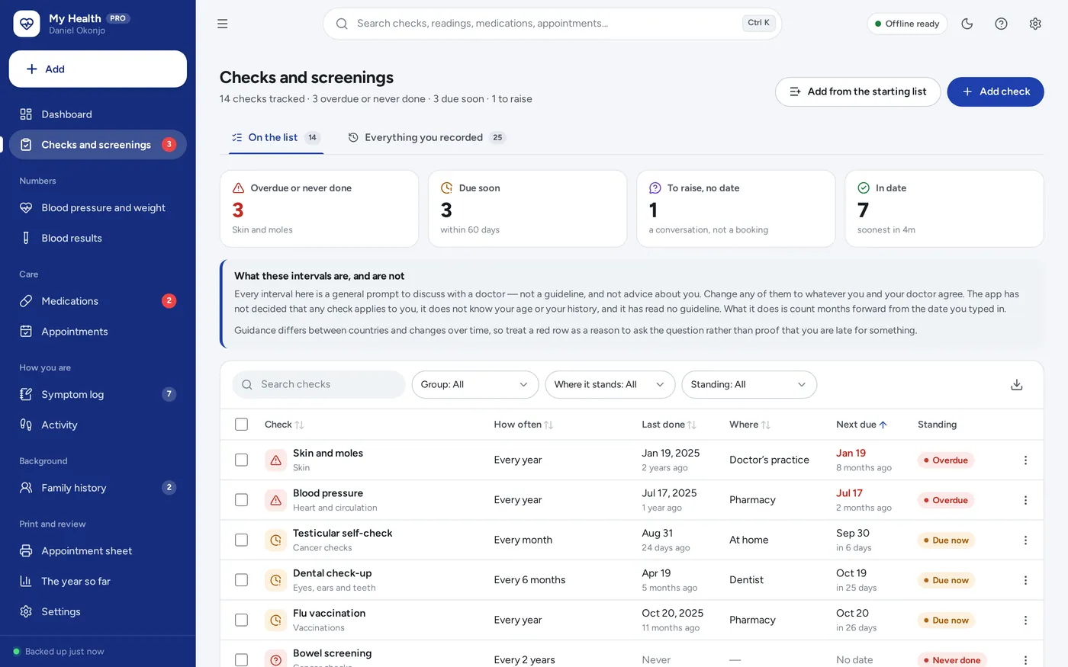Image resolution: width=1068 pixels, height=667 pixels.
Task: Open row menu for Testicular self-check
Action: 1025,540
